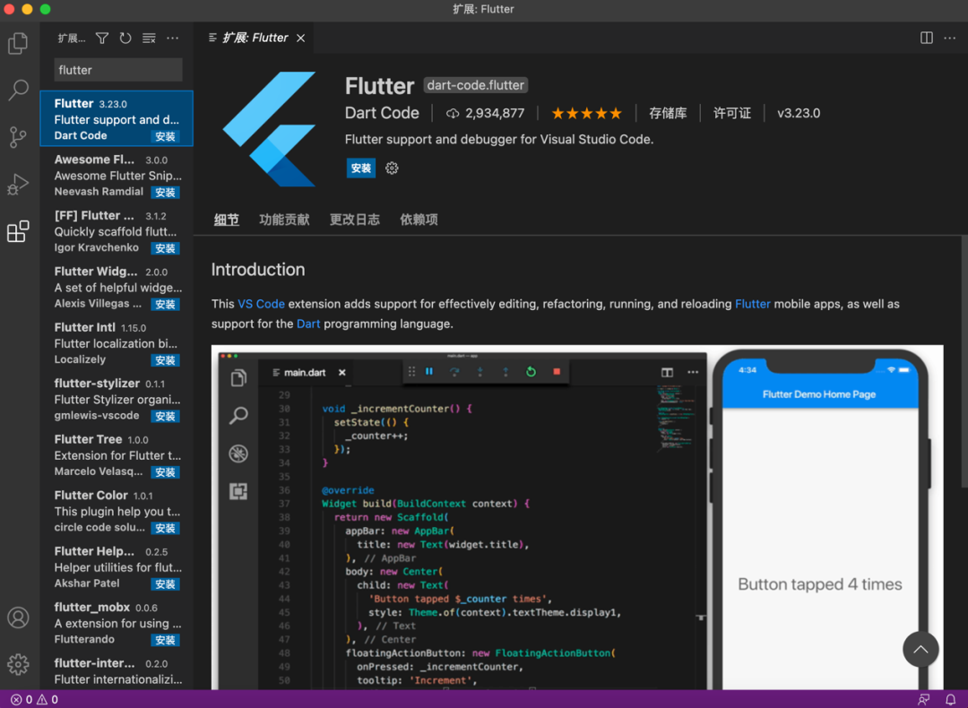Screen dimensions: 968x708
Task: Click the five-star rating of Flutter extension
Action: 586,113
